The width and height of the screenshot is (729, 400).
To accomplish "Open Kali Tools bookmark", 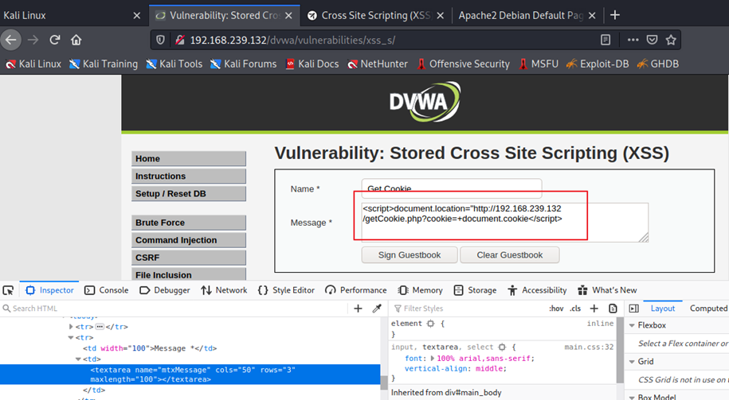I will [x=174, y=64].
